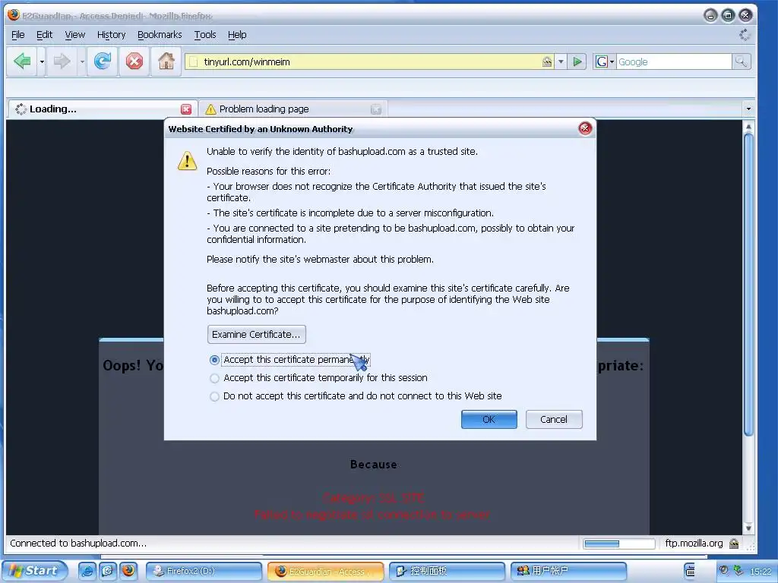Launch Firefox from quick launch bar
The image size is (778, 583).
[128, 571]
